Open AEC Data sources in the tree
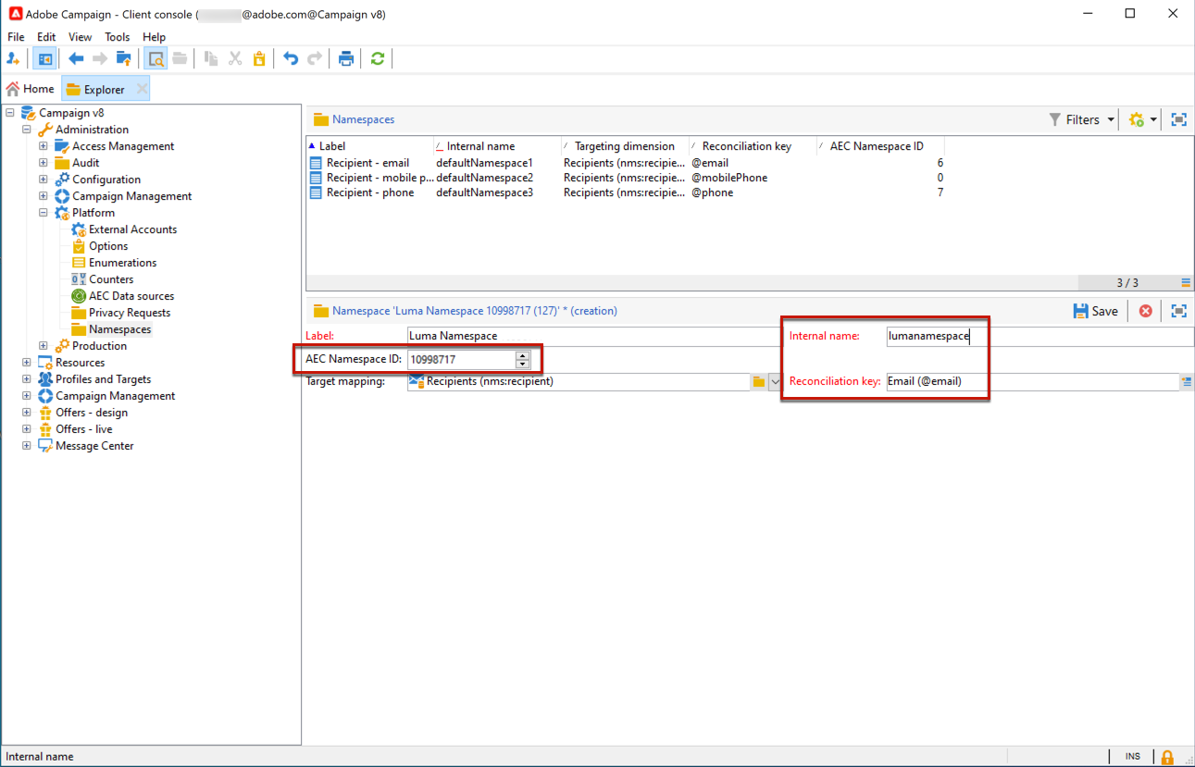 coord(131,296)
